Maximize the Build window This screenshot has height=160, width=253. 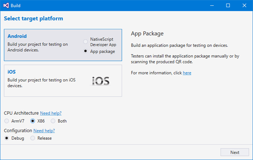228,6
